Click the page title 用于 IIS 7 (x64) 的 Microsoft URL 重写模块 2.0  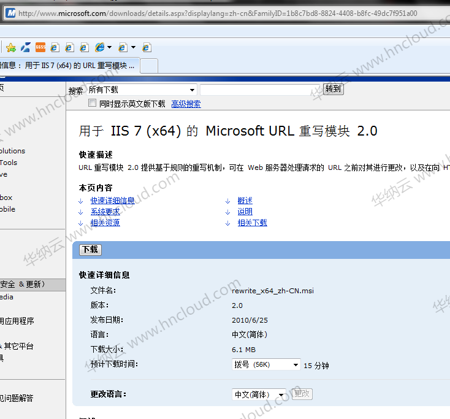tap(228, 131)
